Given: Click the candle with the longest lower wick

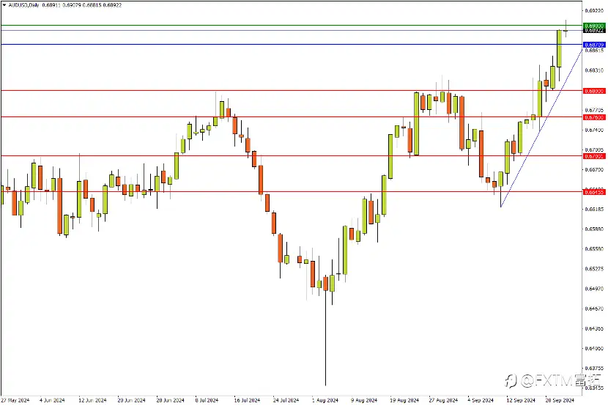Looking at the screenshot, I should (325, 331).
